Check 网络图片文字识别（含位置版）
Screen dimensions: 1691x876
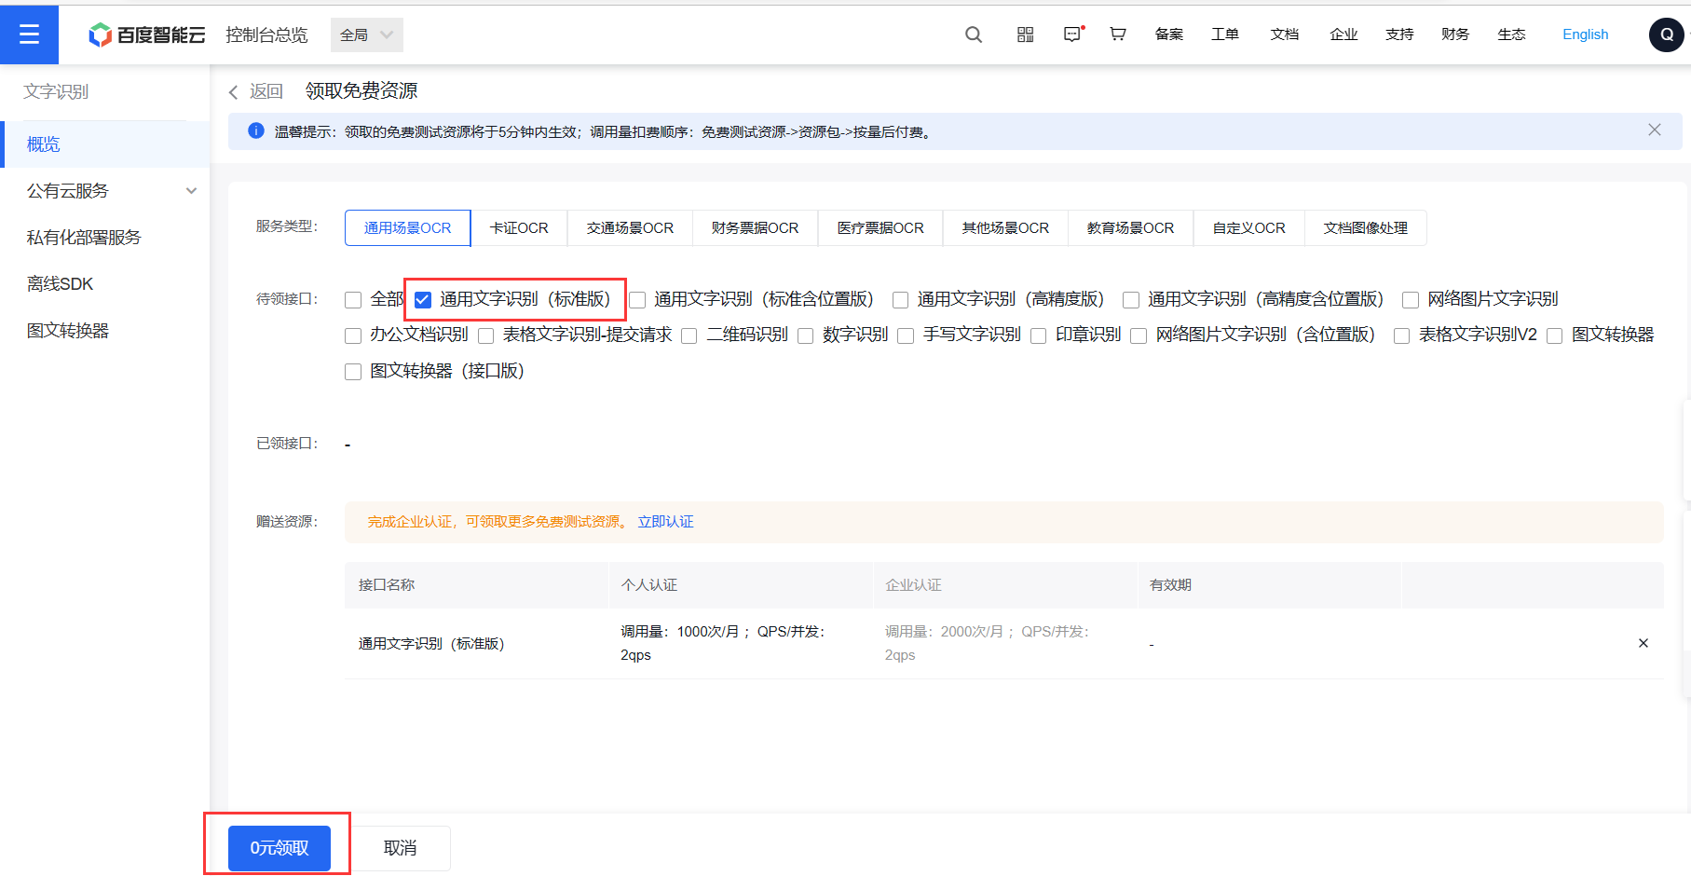(x=1139, y=335)
